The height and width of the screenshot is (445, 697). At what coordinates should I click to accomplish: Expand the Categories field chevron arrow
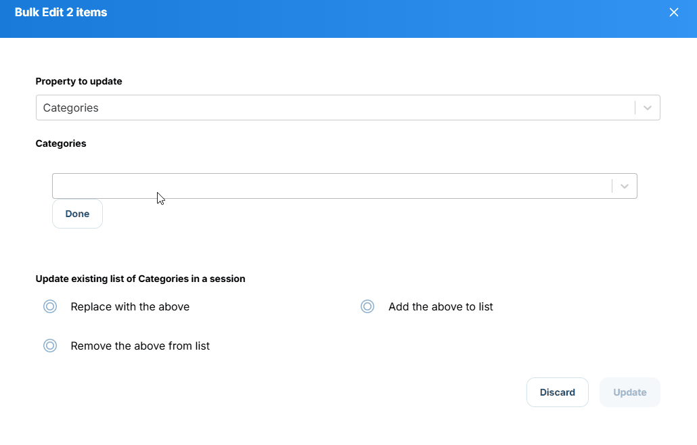625,186
